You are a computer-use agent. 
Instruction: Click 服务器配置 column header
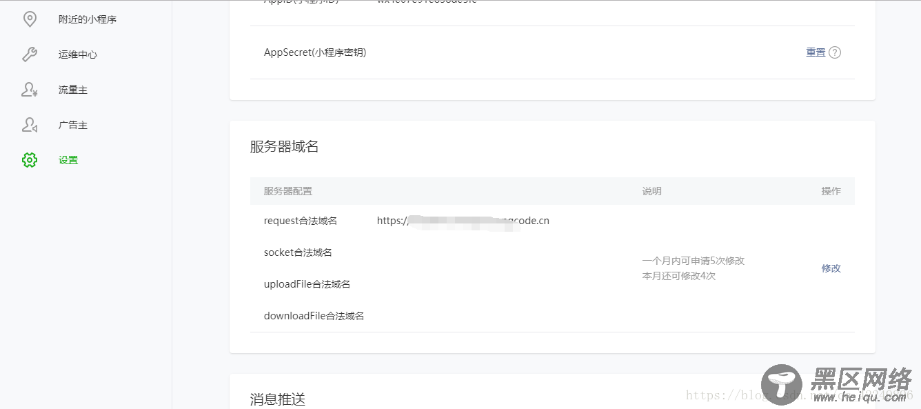(288, 191)
